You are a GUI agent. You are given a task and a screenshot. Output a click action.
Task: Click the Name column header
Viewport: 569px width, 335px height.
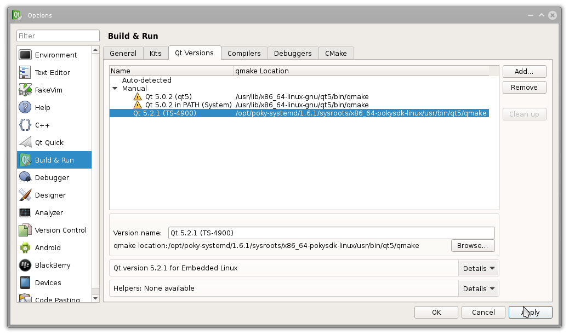(172, 71)
